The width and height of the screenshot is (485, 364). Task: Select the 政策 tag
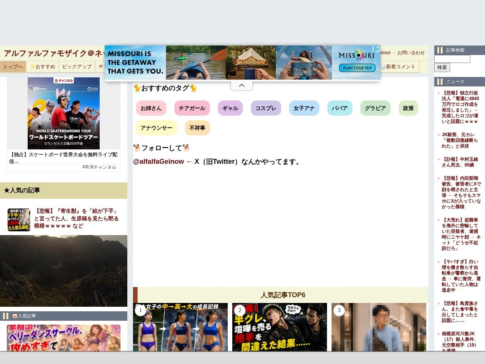tap(408, 108)
